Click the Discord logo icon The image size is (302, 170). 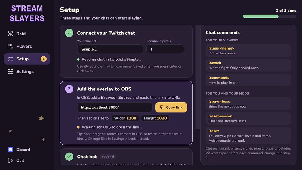tap(10, 150)
